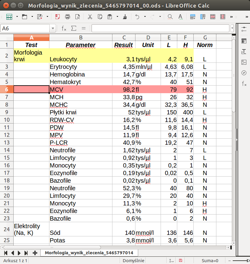Click the Clone Formatting paintbrush icon
The height and width of the screenshot is (264, 250).
[x=125, y=17]
